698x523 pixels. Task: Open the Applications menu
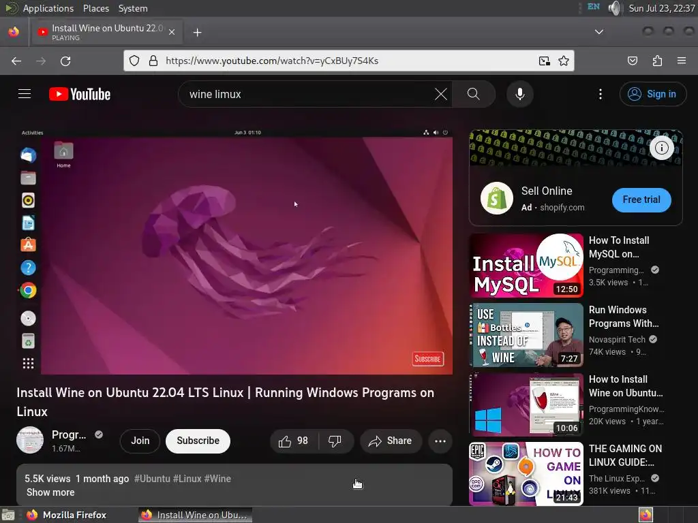coord(48,8)
